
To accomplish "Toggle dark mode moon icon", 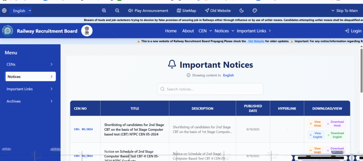I will coord(242,11).
